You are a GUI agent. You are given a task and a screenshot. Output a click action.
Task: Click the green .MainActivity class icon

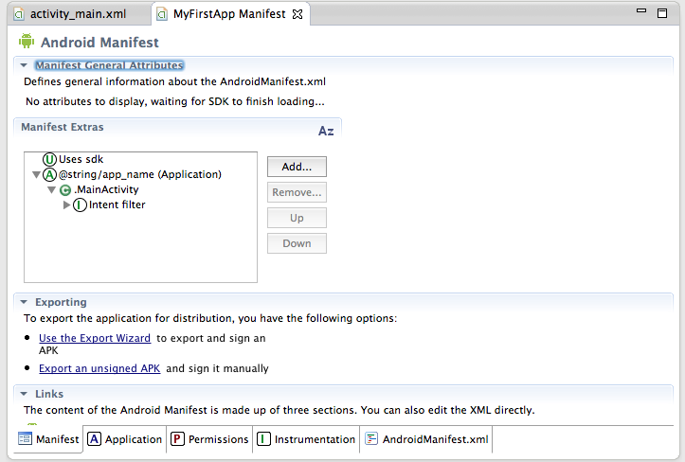[65, 190]
